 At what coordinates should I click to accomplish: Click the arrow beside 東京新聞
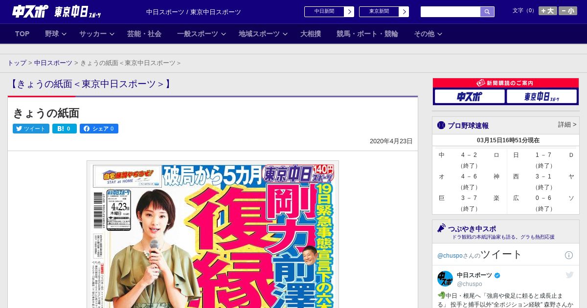click(404, 12)
